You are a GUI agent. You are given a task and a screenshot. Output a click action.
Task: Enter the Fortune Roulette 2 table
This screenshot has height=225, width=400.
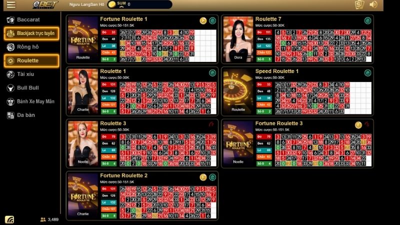[142, 195]
